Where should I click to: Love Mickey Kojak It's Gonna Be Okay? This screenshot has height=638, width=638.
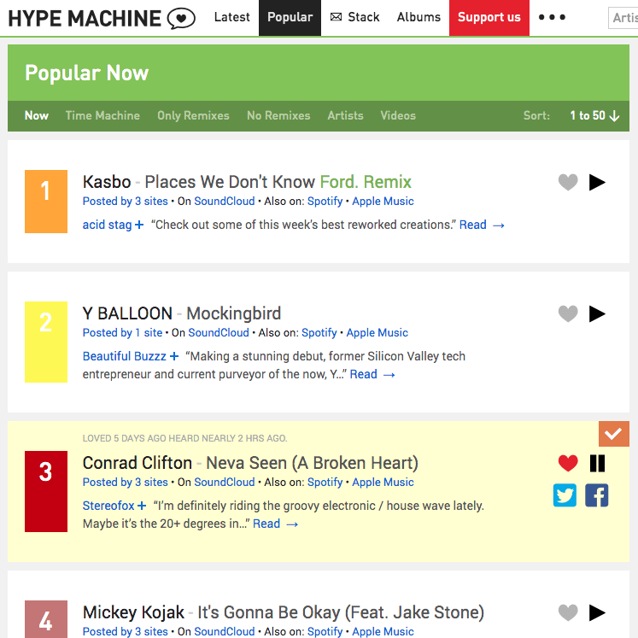[x=568, y=612]
